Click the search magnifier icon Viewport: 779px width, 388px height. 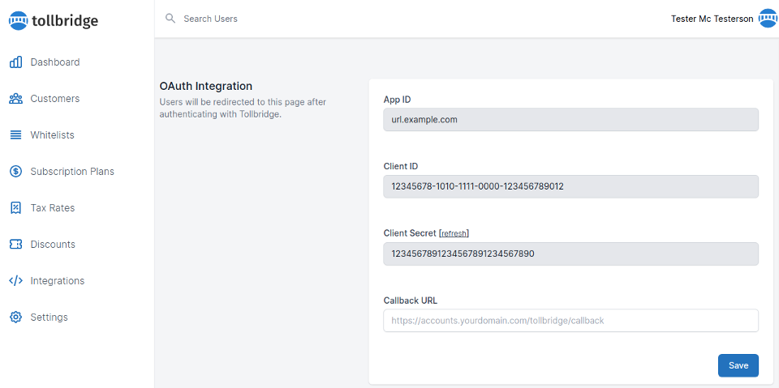click(170, 18)
